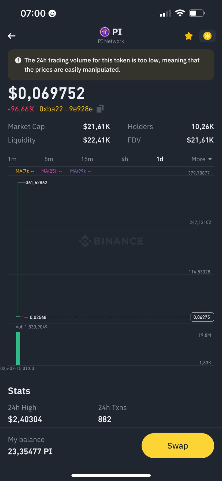This screenshot has width=222, height=481.
Task: Tap the warning exclamation icon
Action: point(18,60)
